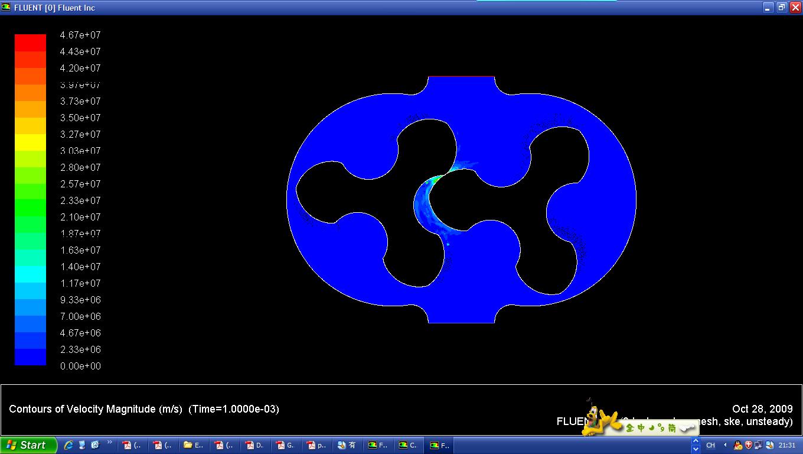The height and width of the screenshot is (454, 803).
Task: Expand the Quick Launch overflow chevron
Action: pos(109,442)
